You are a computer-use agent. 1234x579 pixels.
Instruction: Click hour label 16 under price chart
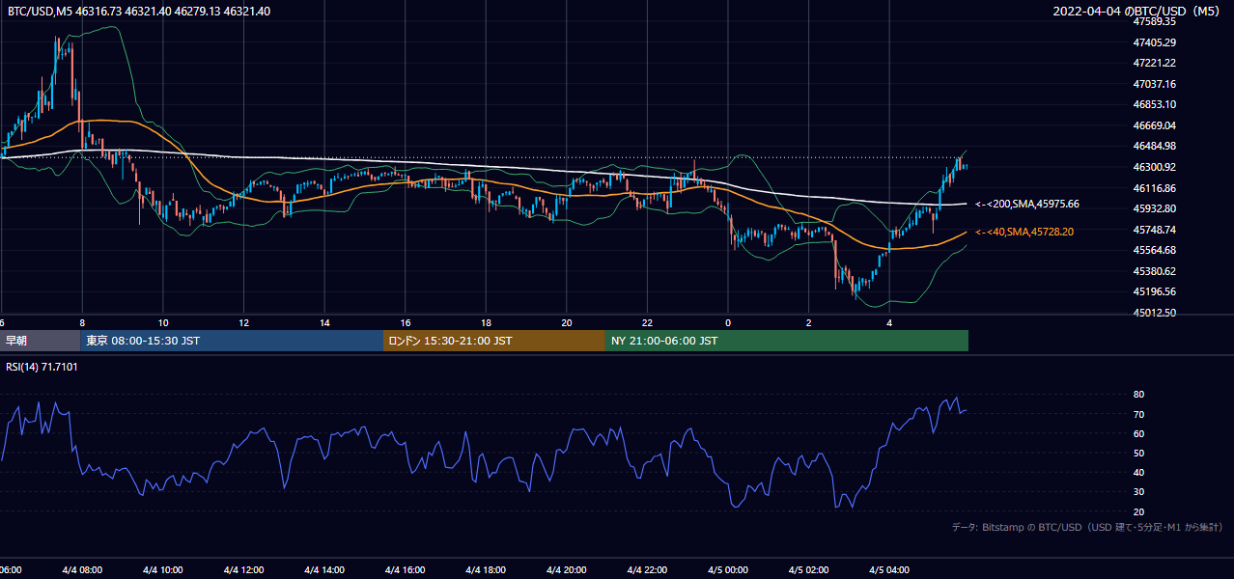click(x=406, y=323)
